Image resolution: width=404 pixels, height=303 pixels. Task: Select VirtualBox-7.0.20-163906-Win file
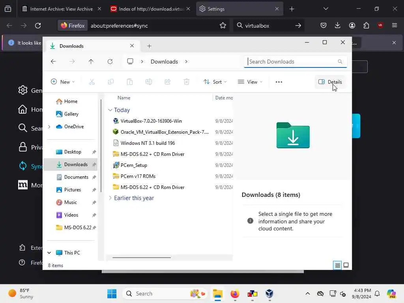[151, 121]
